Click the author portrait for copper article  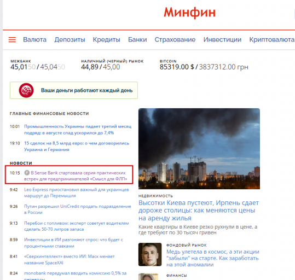click(x=150, y=254)
